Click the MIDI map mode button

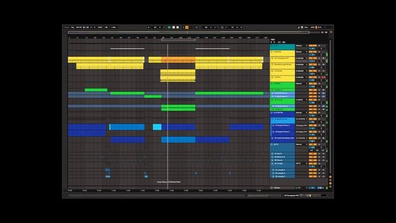[x=312, y=27]
